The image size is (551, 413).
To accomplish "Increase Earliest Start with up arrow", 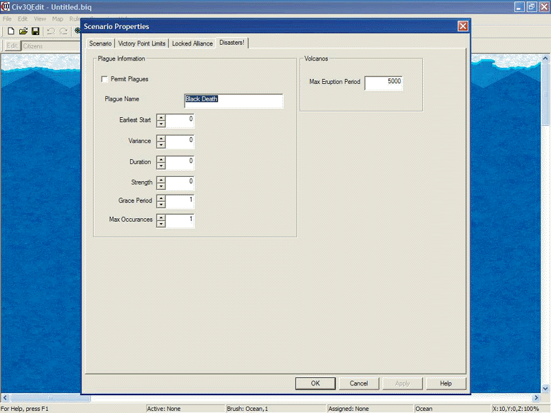I will point(161,117).
